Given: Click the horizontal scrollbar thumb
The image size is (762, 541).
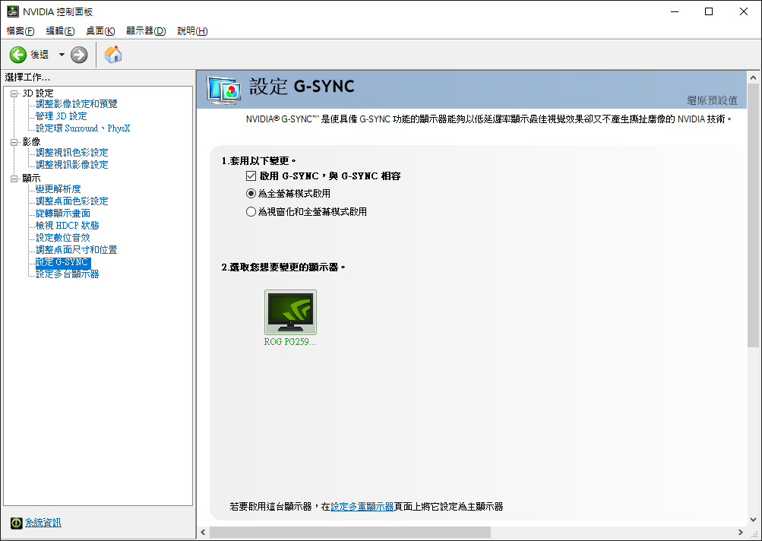Looking at the screenshot, I should 350,532.
